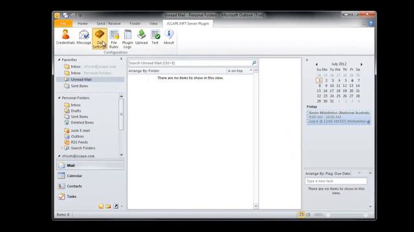Click the folder pane scrollbar
This screenshot has height=232, width=414.
(x=121, y=114)
